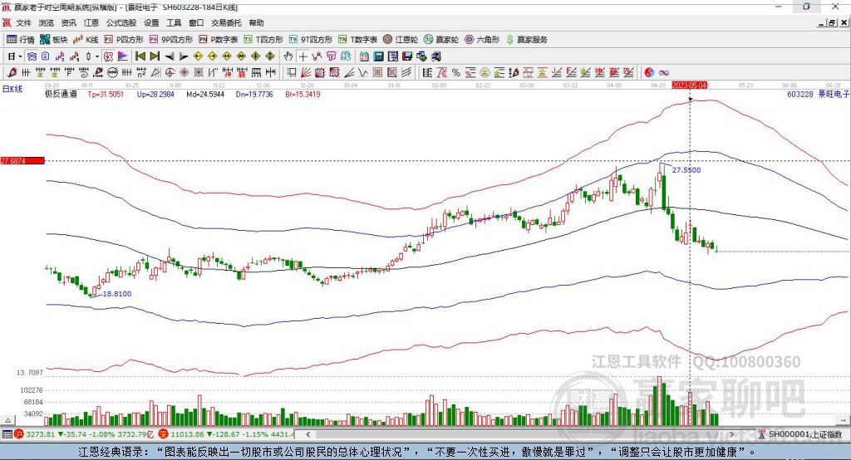
Task: Open the T数字表 tool
Action: click(x=357, y=40)
